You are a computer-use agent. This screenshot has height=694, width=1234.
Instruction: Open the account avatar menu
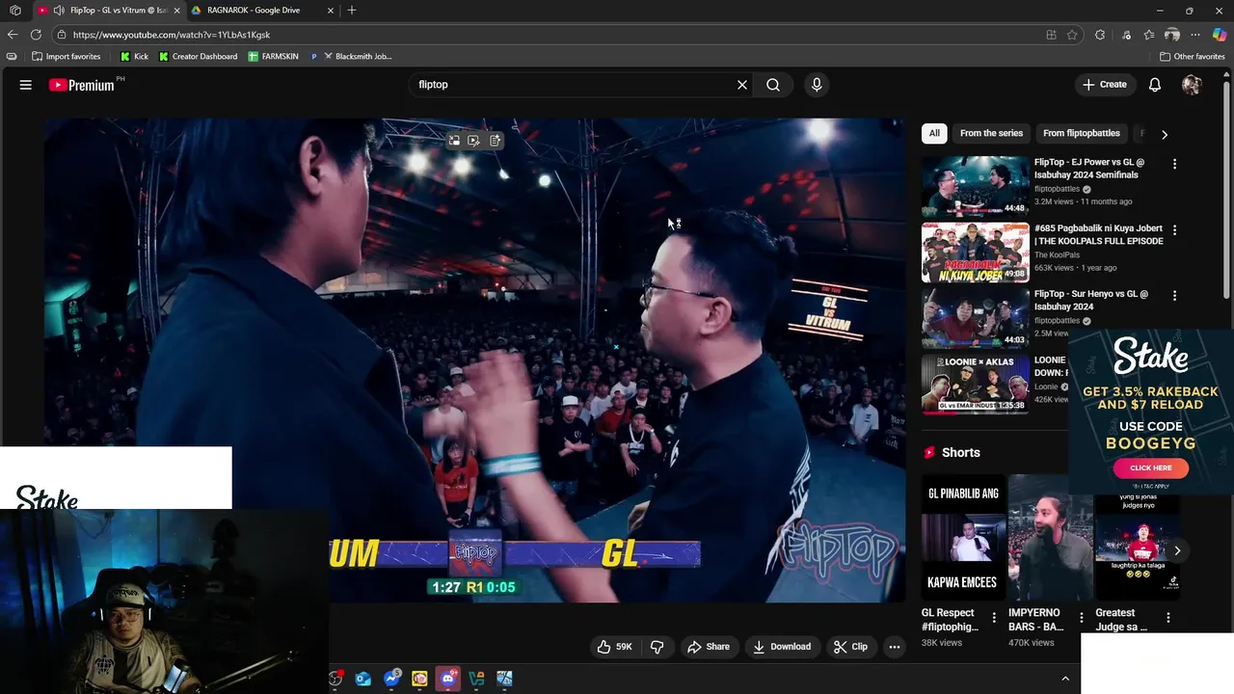click(x=1192, y=85)
